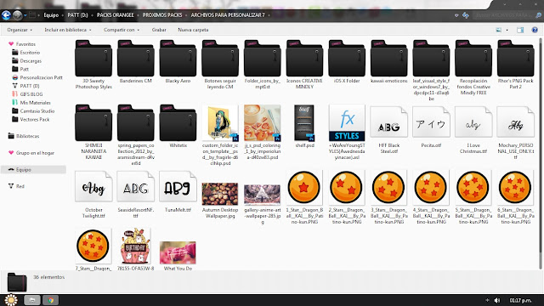Select the 6_Stars Dragon Ball PNG
The image size is (544, 306).
515,187
